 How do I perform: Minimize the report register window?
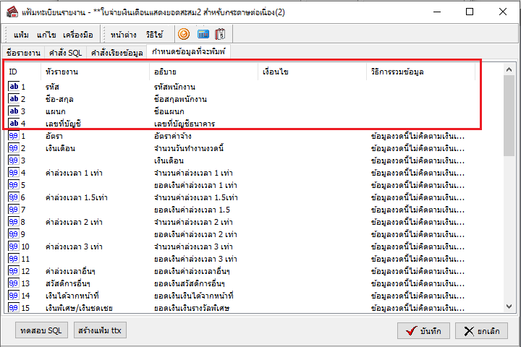(437, 12)
